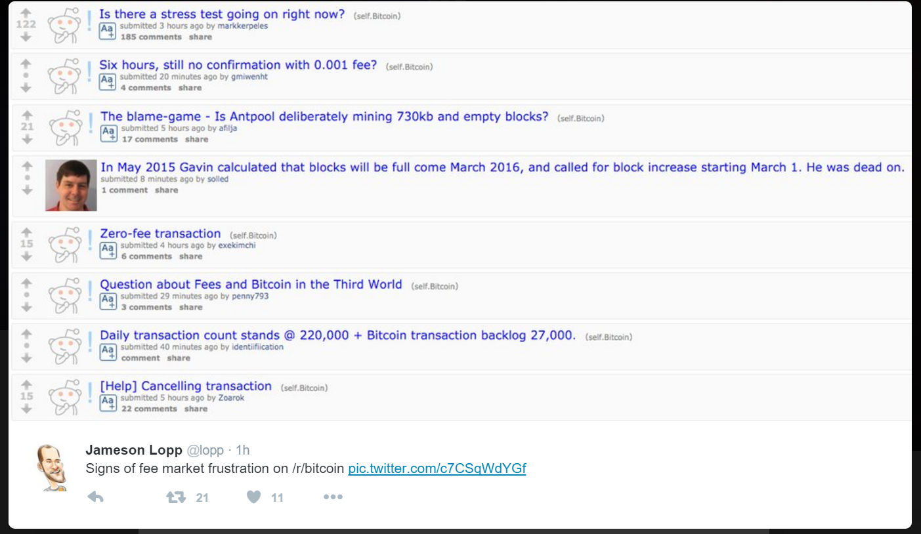Click the alien icon beside Third World post
This screenshot has height=534, width=921.
64,296
